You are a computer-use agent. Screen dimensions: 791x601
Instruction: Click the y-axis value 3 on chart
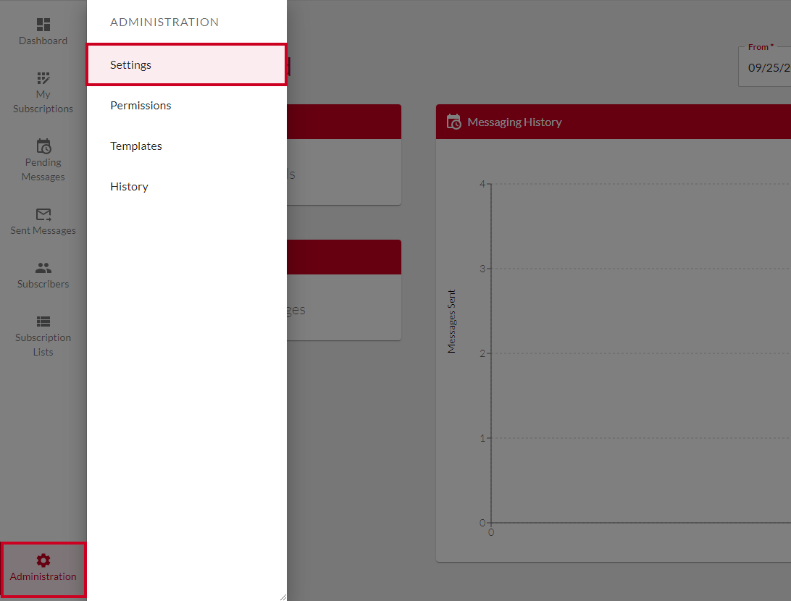pyautogui.click(x=482, y=269)
